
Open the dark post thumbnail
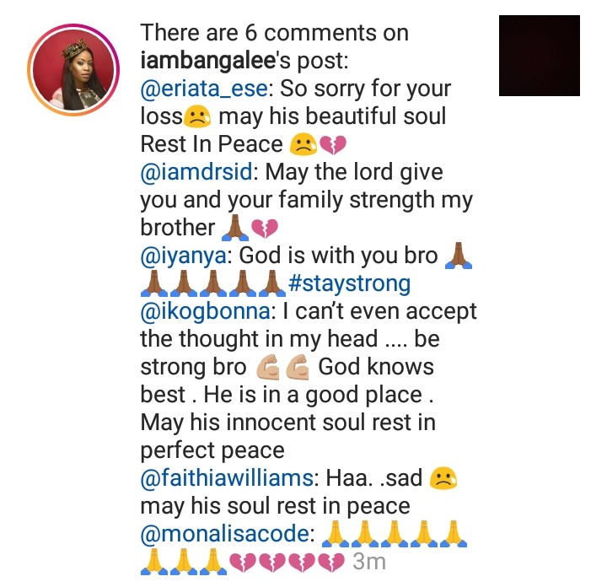tap(540, 56)
